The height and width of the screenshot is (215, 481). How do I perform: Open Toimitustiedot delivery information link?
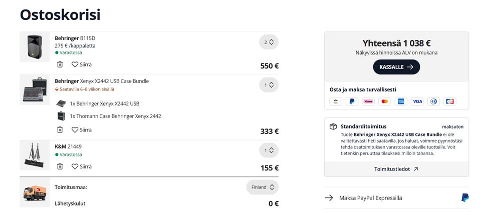point(396,169)
